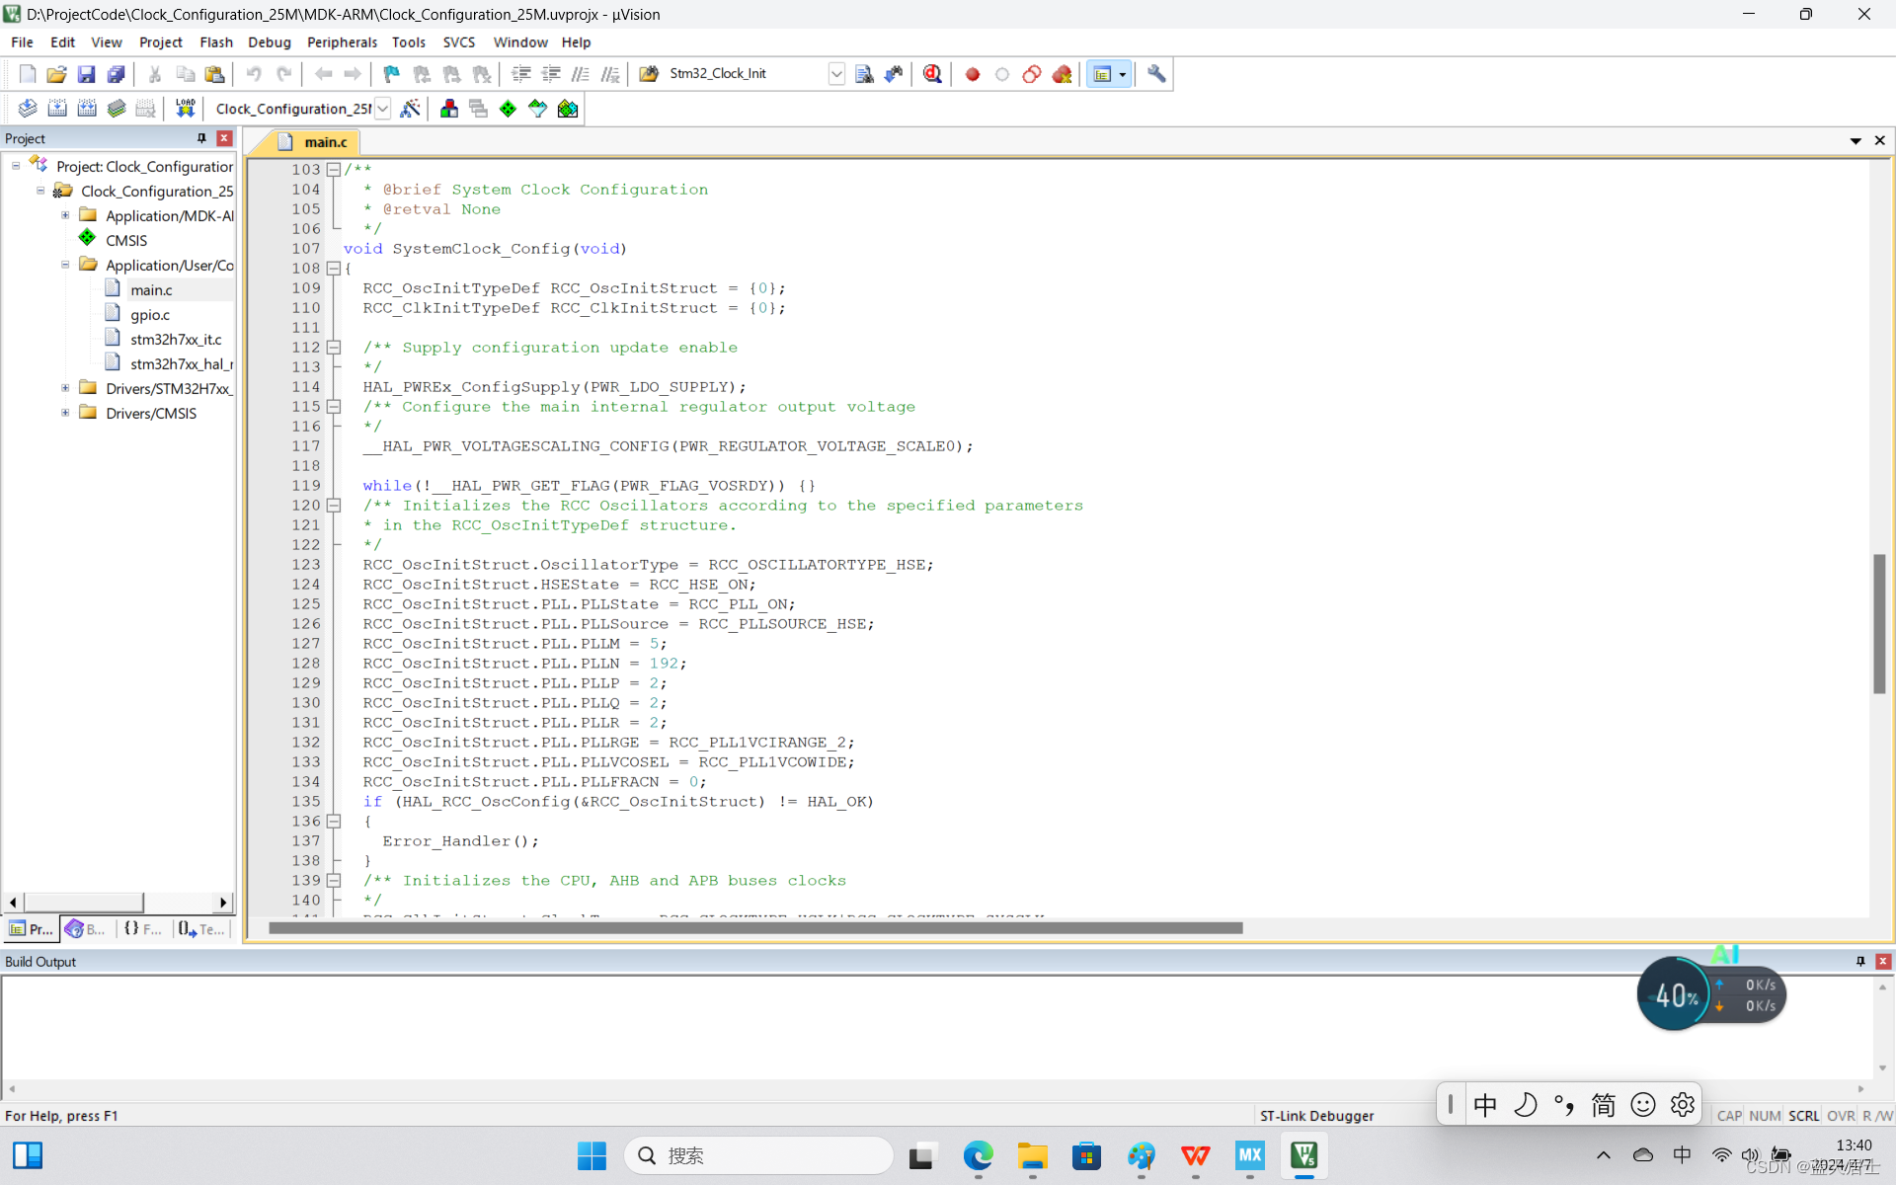The height and width of the screenshot is (1185, 1896).
Task: Open the target selection dropdown Clock_Configuration_25M
Action: point(383,109)
